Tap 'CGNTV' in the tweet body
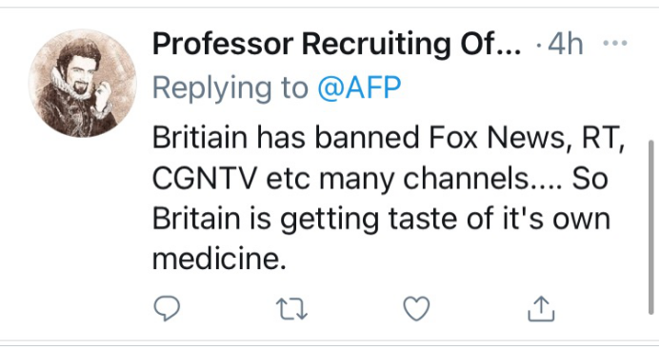Viewport: 660px width, 348px height. pyautogui.click(x=204, y=178)
